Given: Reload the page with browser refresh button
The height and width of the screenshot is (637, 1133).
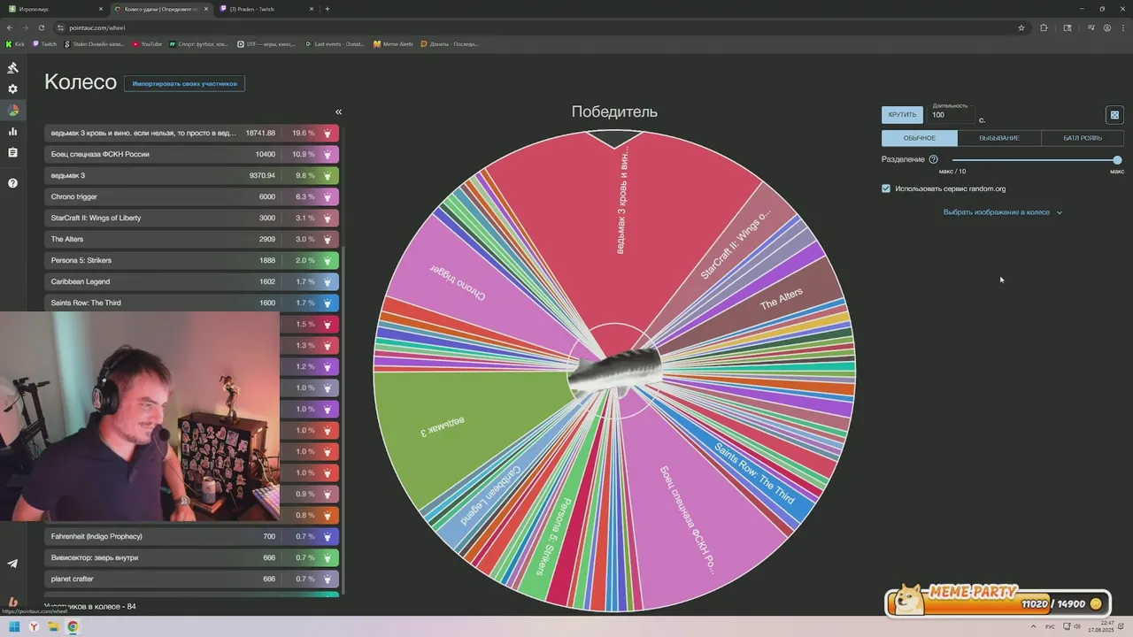Looking at the screenshot, I should (x=41, y=27).
